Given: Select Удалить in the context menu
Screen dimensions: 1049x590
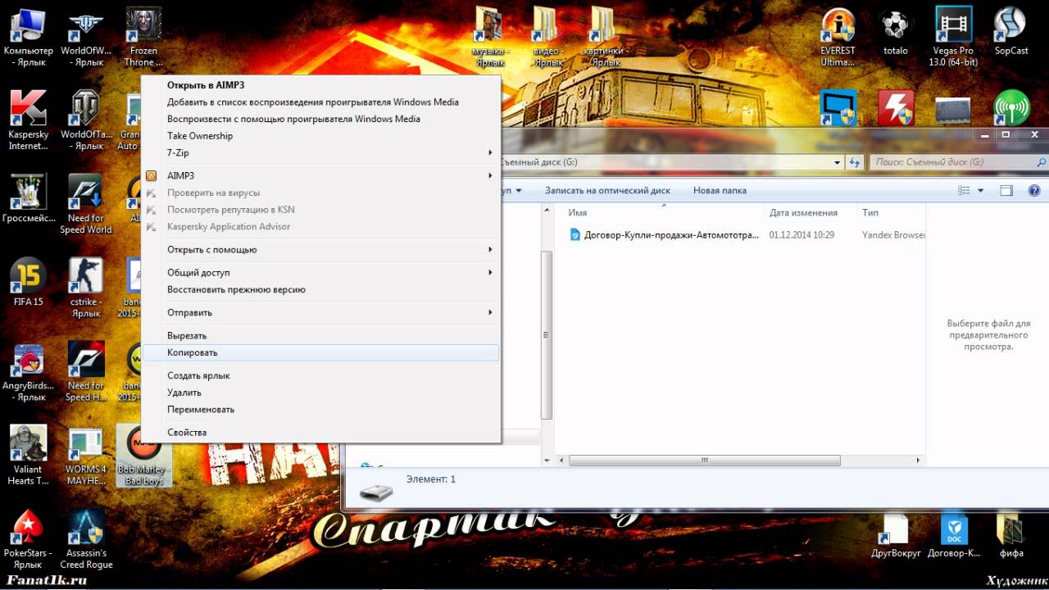Looking at the screenshot, I should 320,393.
